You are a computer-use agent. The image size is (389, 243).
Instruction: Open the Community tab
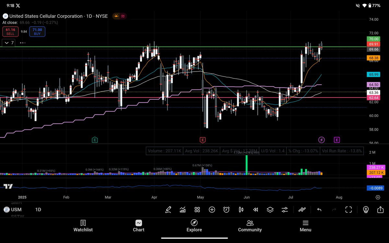pyautogui.click(x=250, y=226)
